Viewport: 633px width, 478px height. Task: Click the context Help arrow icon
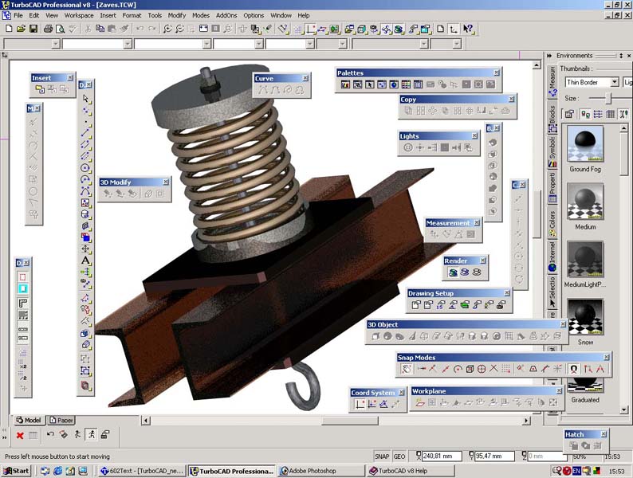click(468, 29)
